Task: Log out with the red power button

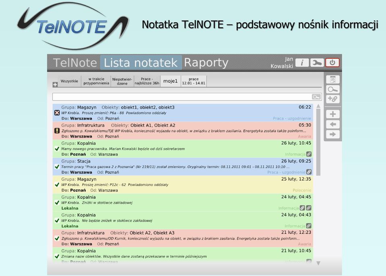Action: point(332,62)
